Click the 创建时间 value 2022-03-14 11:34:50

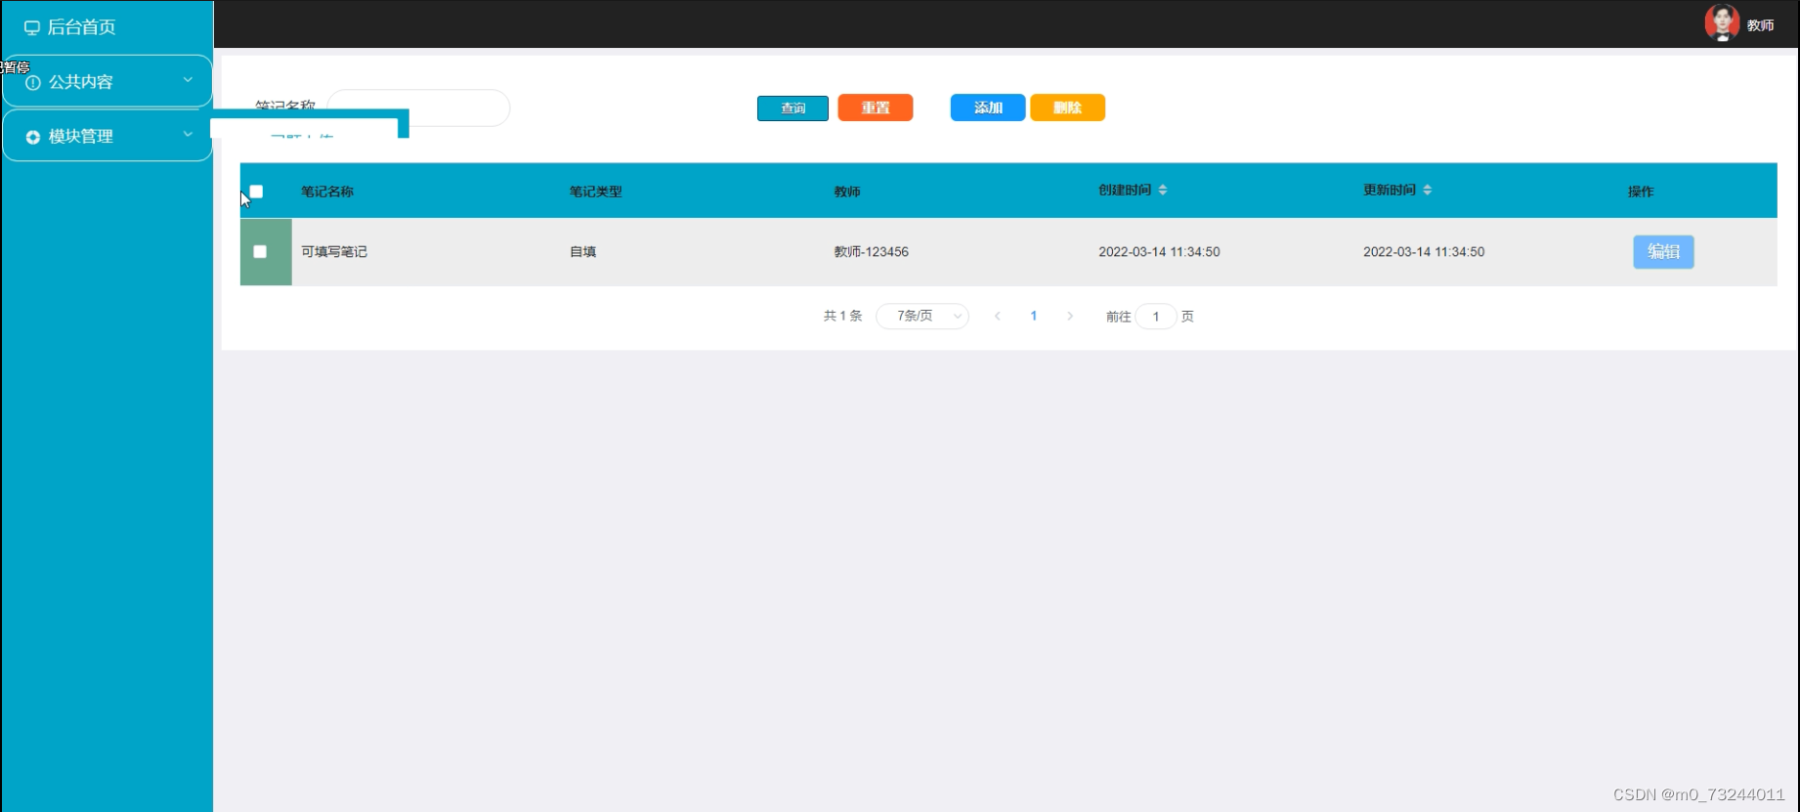pyautogui.click(x=1159, y=251)
